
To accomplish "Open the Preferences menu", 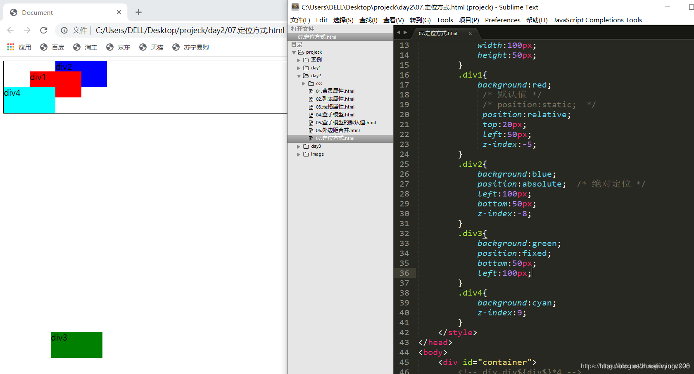I will 503,20.
